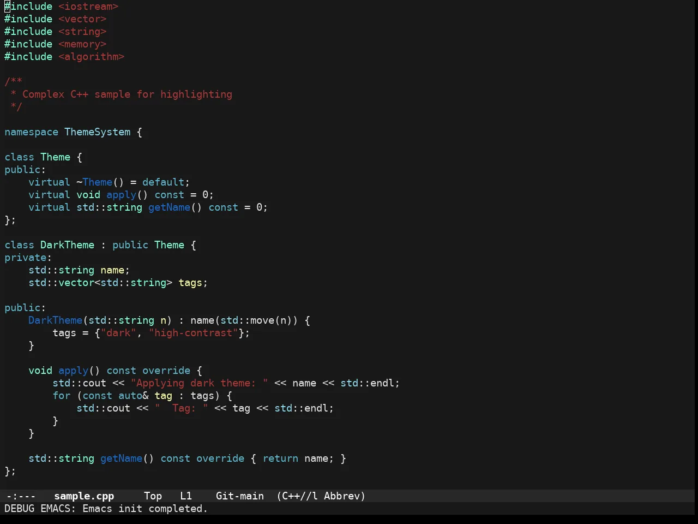Click 'apply' in the virtual void line
698x524 pixels.
(121, 195)
